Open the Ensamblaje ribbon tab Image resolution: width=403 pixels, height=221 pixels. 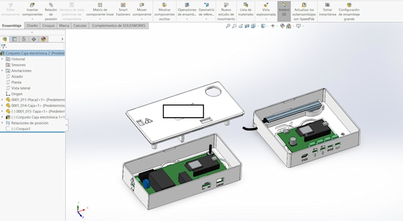12,25
